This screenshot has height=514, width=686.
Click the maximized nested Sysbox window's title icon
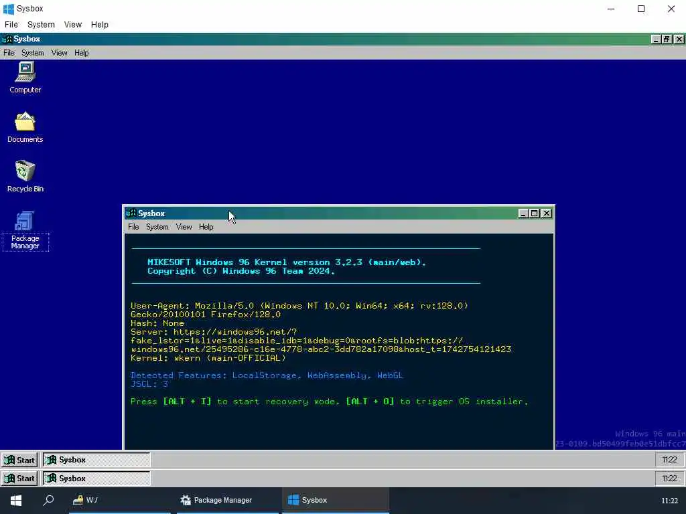[7, 39]
